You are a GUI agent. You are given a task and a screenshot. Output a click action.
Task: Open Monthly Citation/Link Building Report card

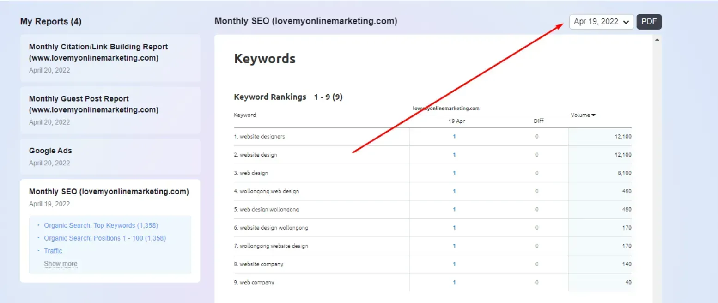coord(110,58)
